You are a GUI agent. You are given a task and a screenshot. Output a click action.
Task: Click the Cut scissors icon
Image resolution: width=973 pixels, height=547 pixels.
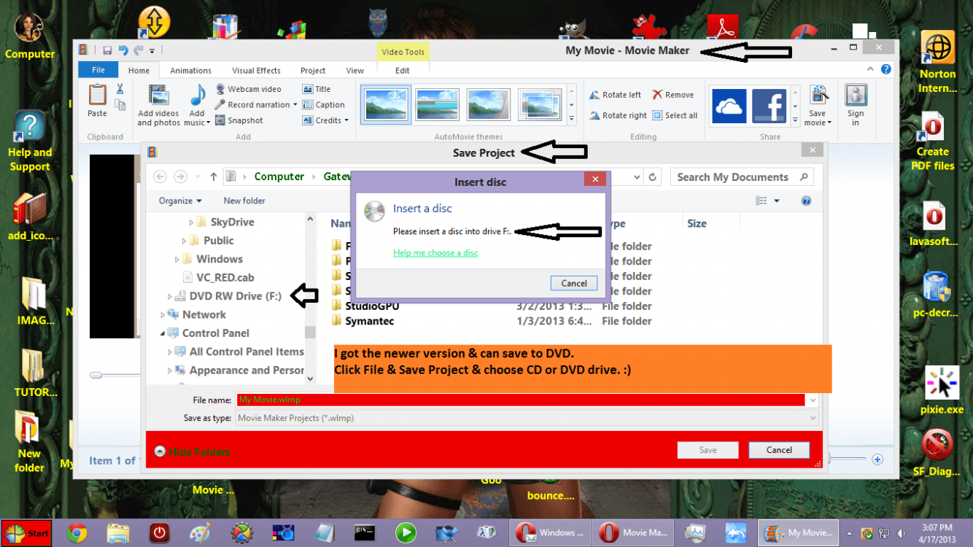click(x=120, y=89)
